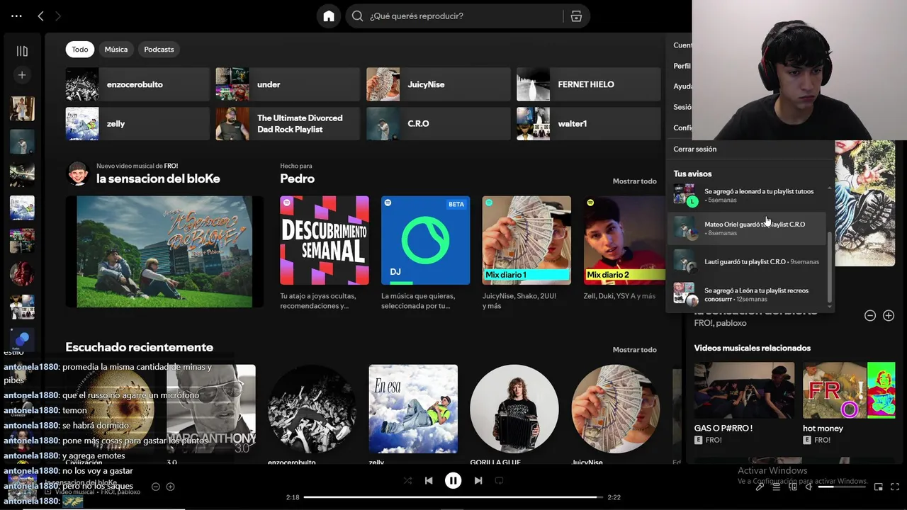907x510 pixels.
Task: Seek using the song progress bar
Action: [x=453, y=497]
